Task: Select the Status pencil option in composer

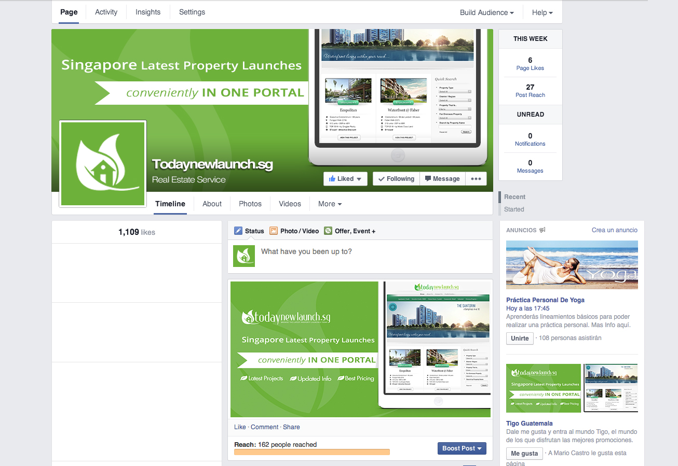Action: 249,231
